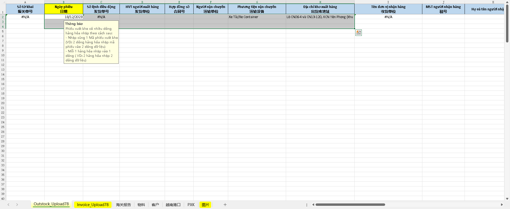
Task: Select the 'Lô CN06-4 và CN13-120' address cell
Action: (x=320, y=17)
